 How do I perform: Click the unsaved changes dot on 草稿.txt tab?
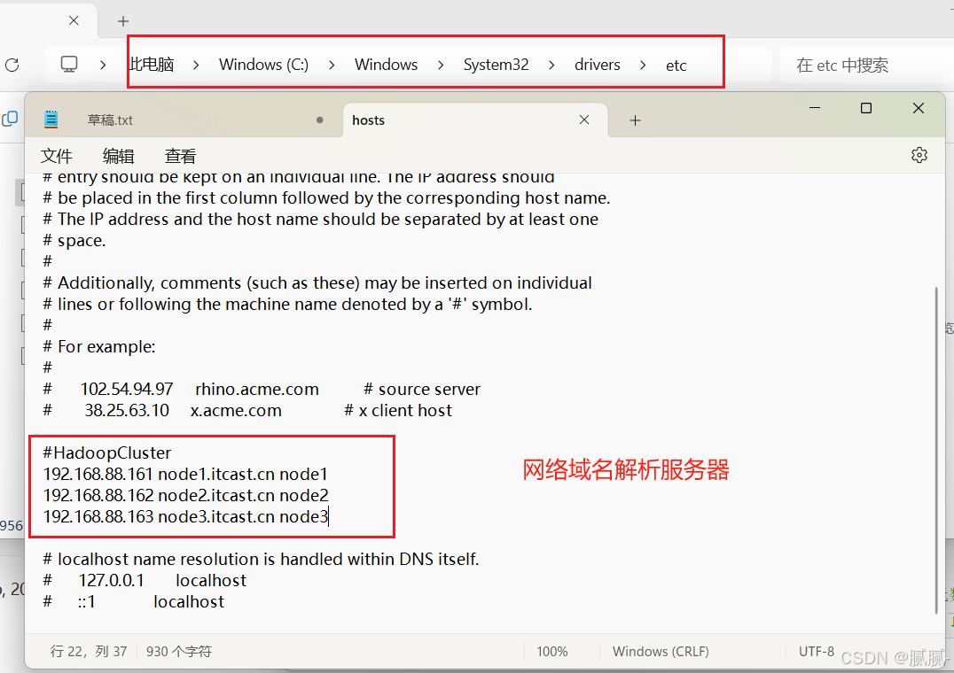pos(319,119)
